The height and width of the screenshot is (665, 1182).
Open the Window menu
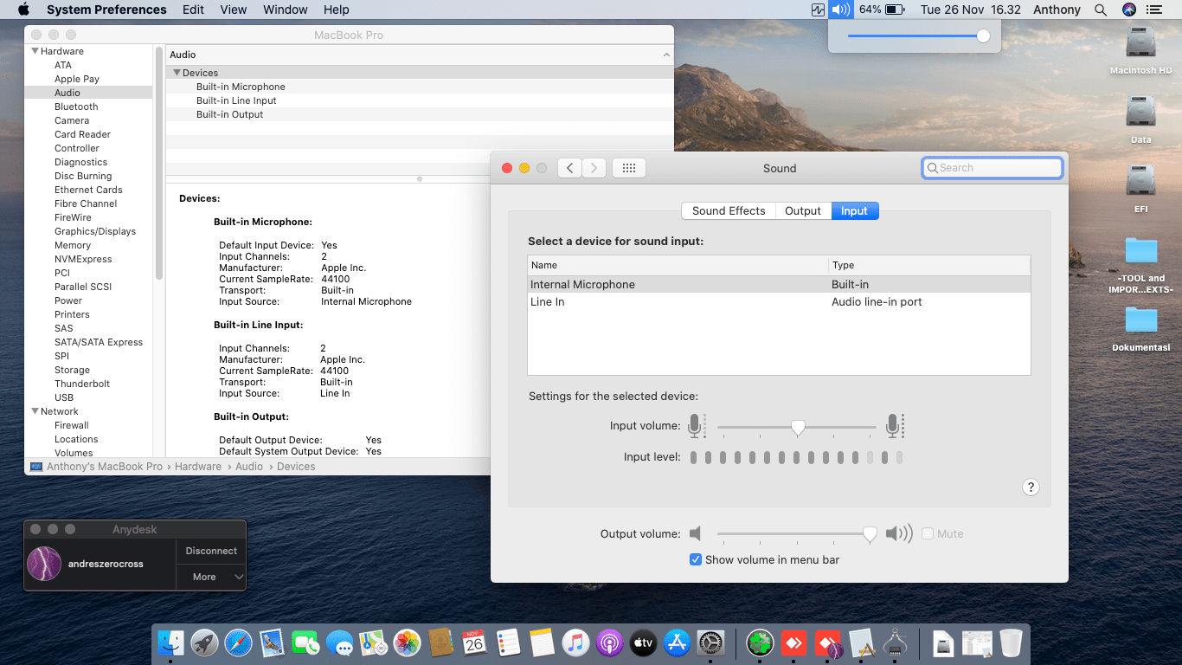[285, 10]
